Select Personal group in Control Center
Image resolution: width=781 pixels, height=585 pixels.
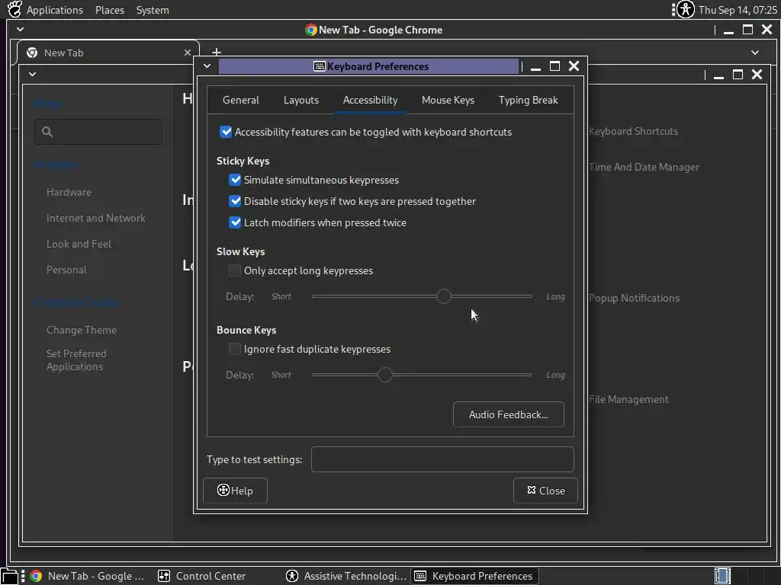pyautogui.click(x=66, y=270)
